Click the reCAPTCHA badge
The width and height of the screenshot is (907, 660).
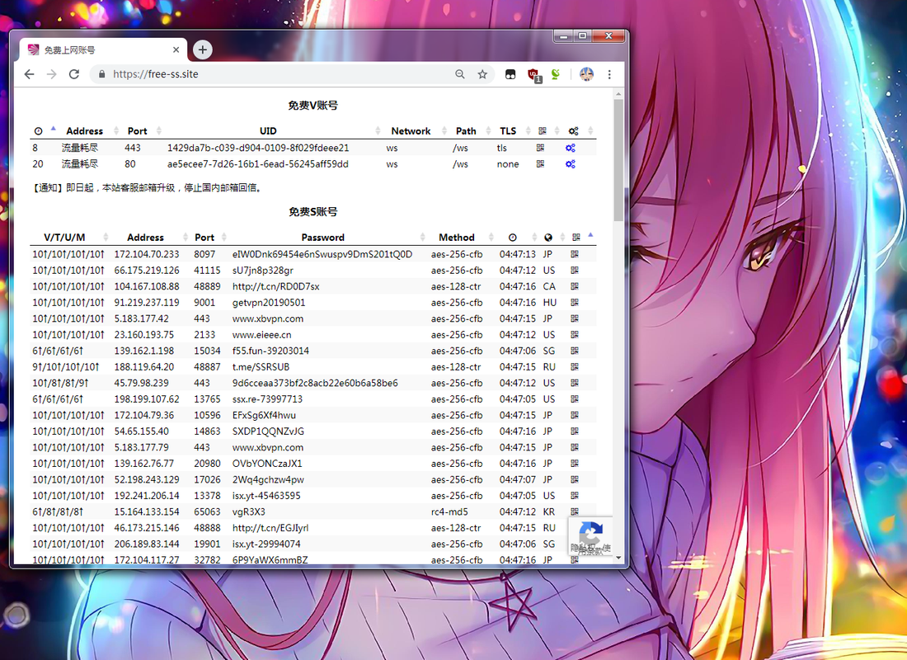590,537
